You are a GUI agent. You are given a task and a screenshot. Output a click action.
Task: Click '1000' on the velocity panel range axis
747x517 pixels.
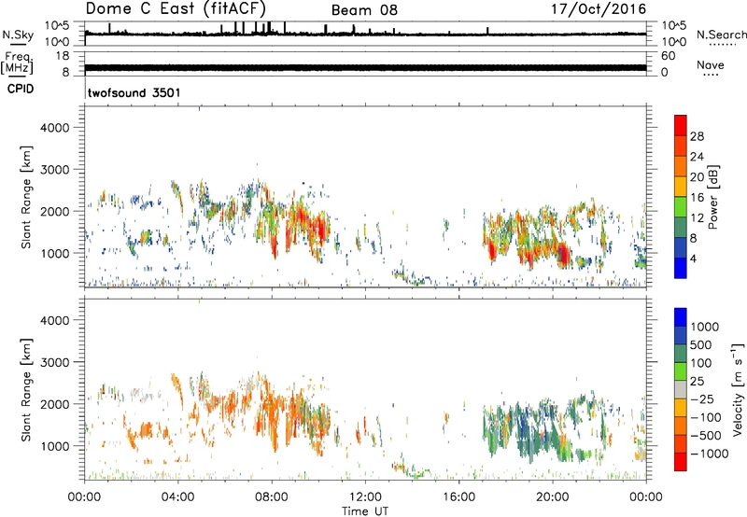54,446
